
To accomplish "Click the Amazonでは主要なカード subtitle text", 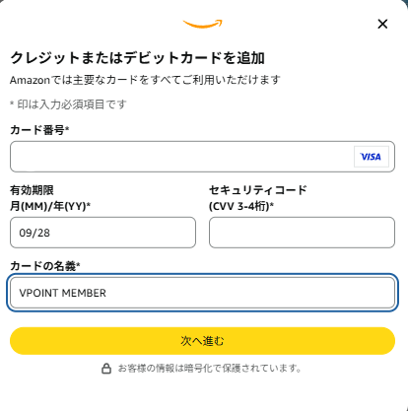I will (145, 80).
